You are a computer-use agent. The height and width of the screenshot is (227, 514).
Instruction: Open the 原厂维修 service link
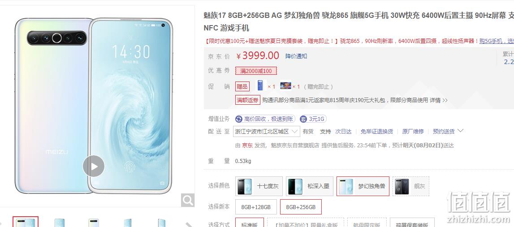(x=413, y=131)
